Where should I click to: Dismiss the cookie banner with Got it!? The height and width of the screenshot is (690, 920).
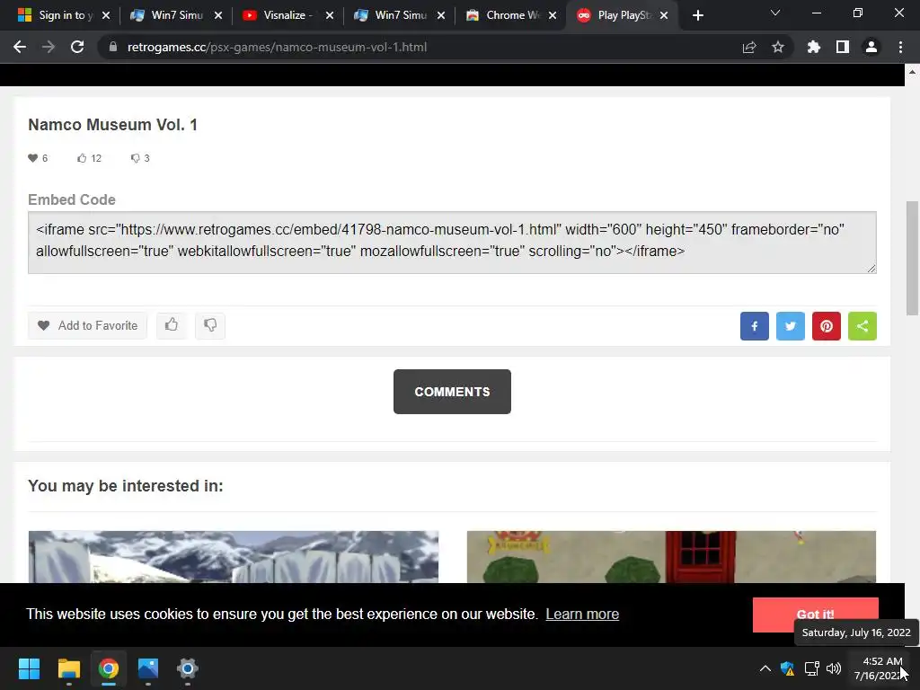tap(816, 615)
